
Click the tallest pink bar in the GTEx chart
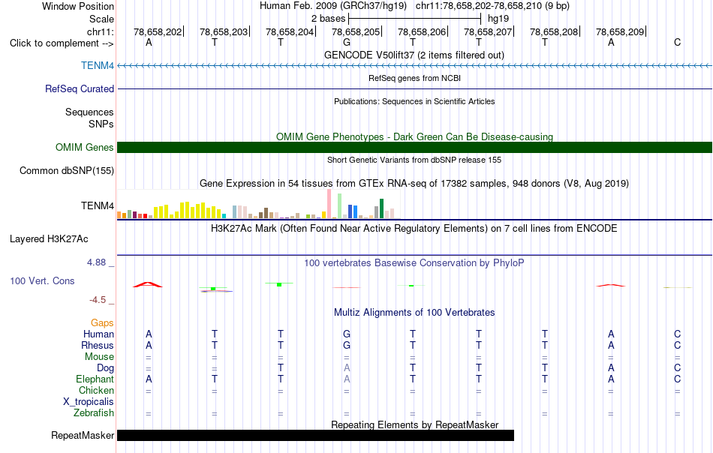[x=329, y=203]
